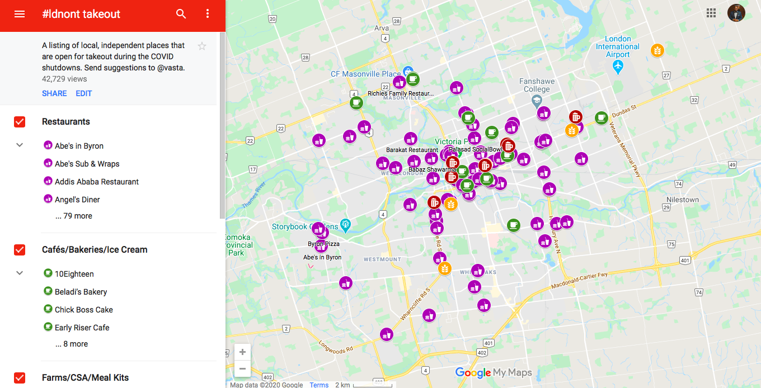Open the Google account avatar
Image resolution: width=761 pixels, height=388 pixels.
pyautogui.click(x=736, y=13)
